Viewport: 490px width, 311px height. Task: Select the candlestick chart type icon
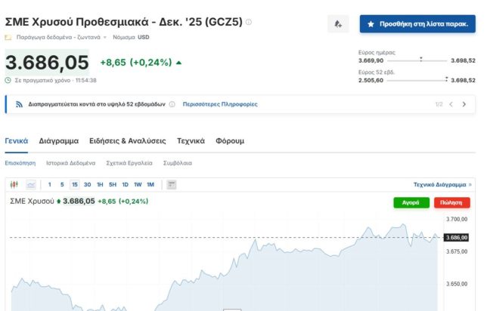click(x=15, y=184)
